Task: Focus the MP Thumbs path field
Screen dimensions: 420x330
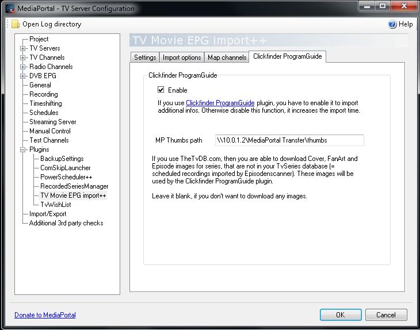Action: 289,140
